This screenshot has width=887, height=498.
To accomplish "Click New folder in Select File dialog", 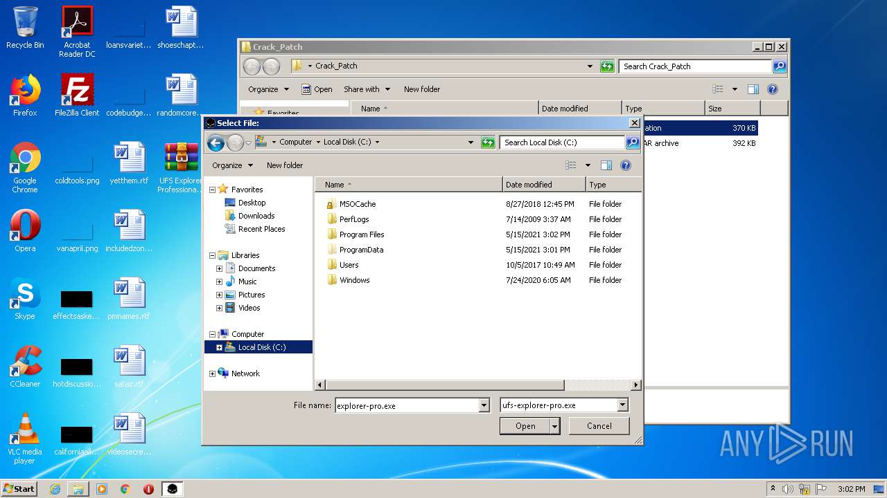I will coord(285,165).
